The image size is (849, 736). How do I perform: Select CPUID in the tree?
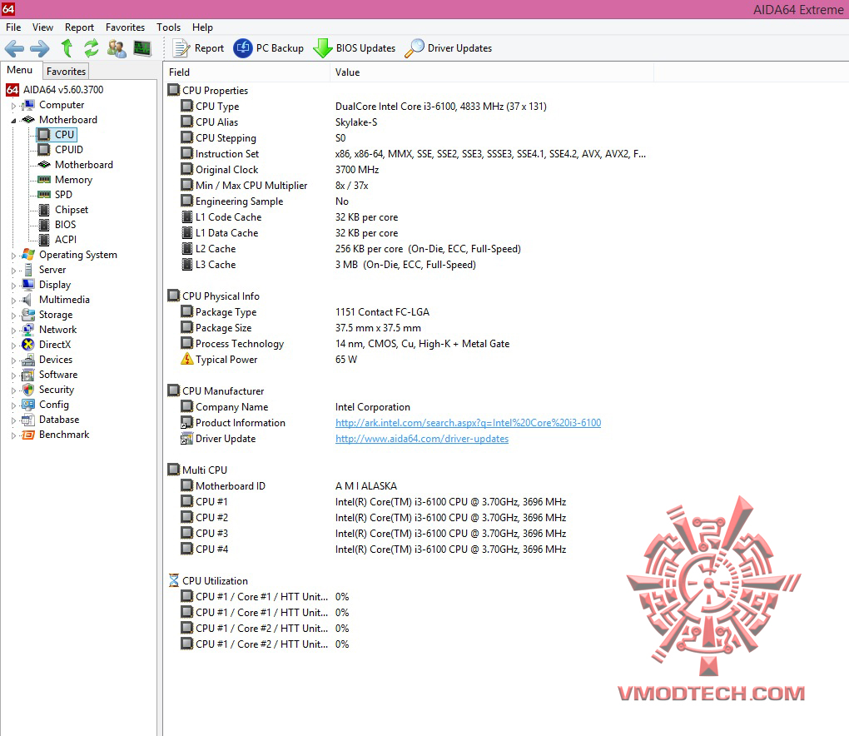coord(69,150)
